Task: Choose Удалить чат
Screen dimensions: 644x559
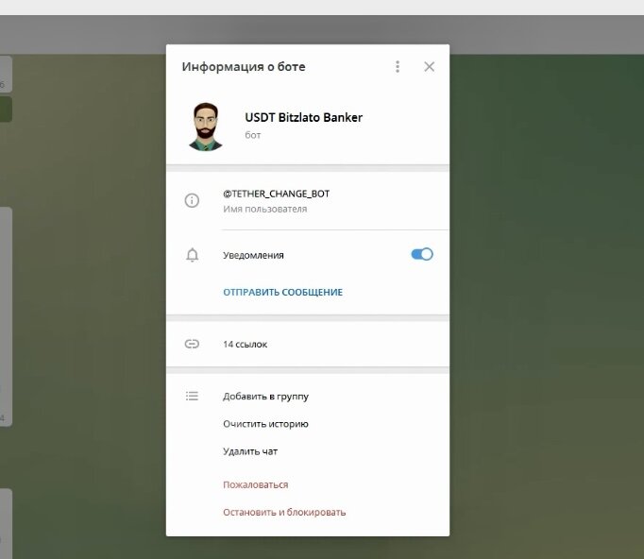Action: click(250, 451)
